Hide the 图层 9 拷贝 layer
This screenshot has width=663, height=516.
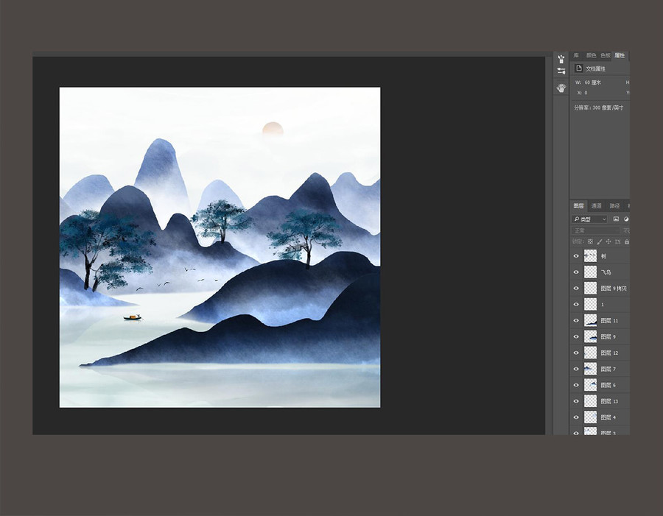[x=576, y=289]
